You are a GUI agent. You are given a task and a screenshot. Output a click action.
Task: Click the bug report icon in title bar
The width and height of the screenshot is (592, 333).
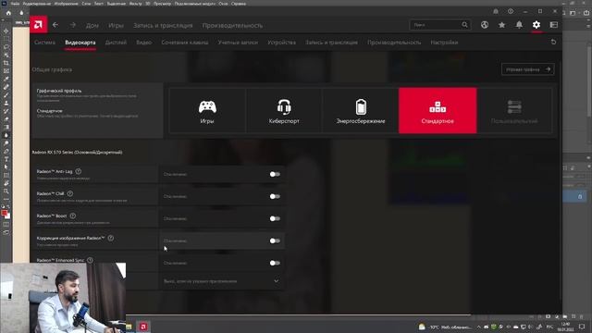pos(496,11)
